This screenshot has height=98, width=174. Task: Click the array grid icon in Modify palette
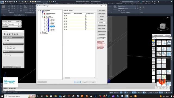point(169,49)
